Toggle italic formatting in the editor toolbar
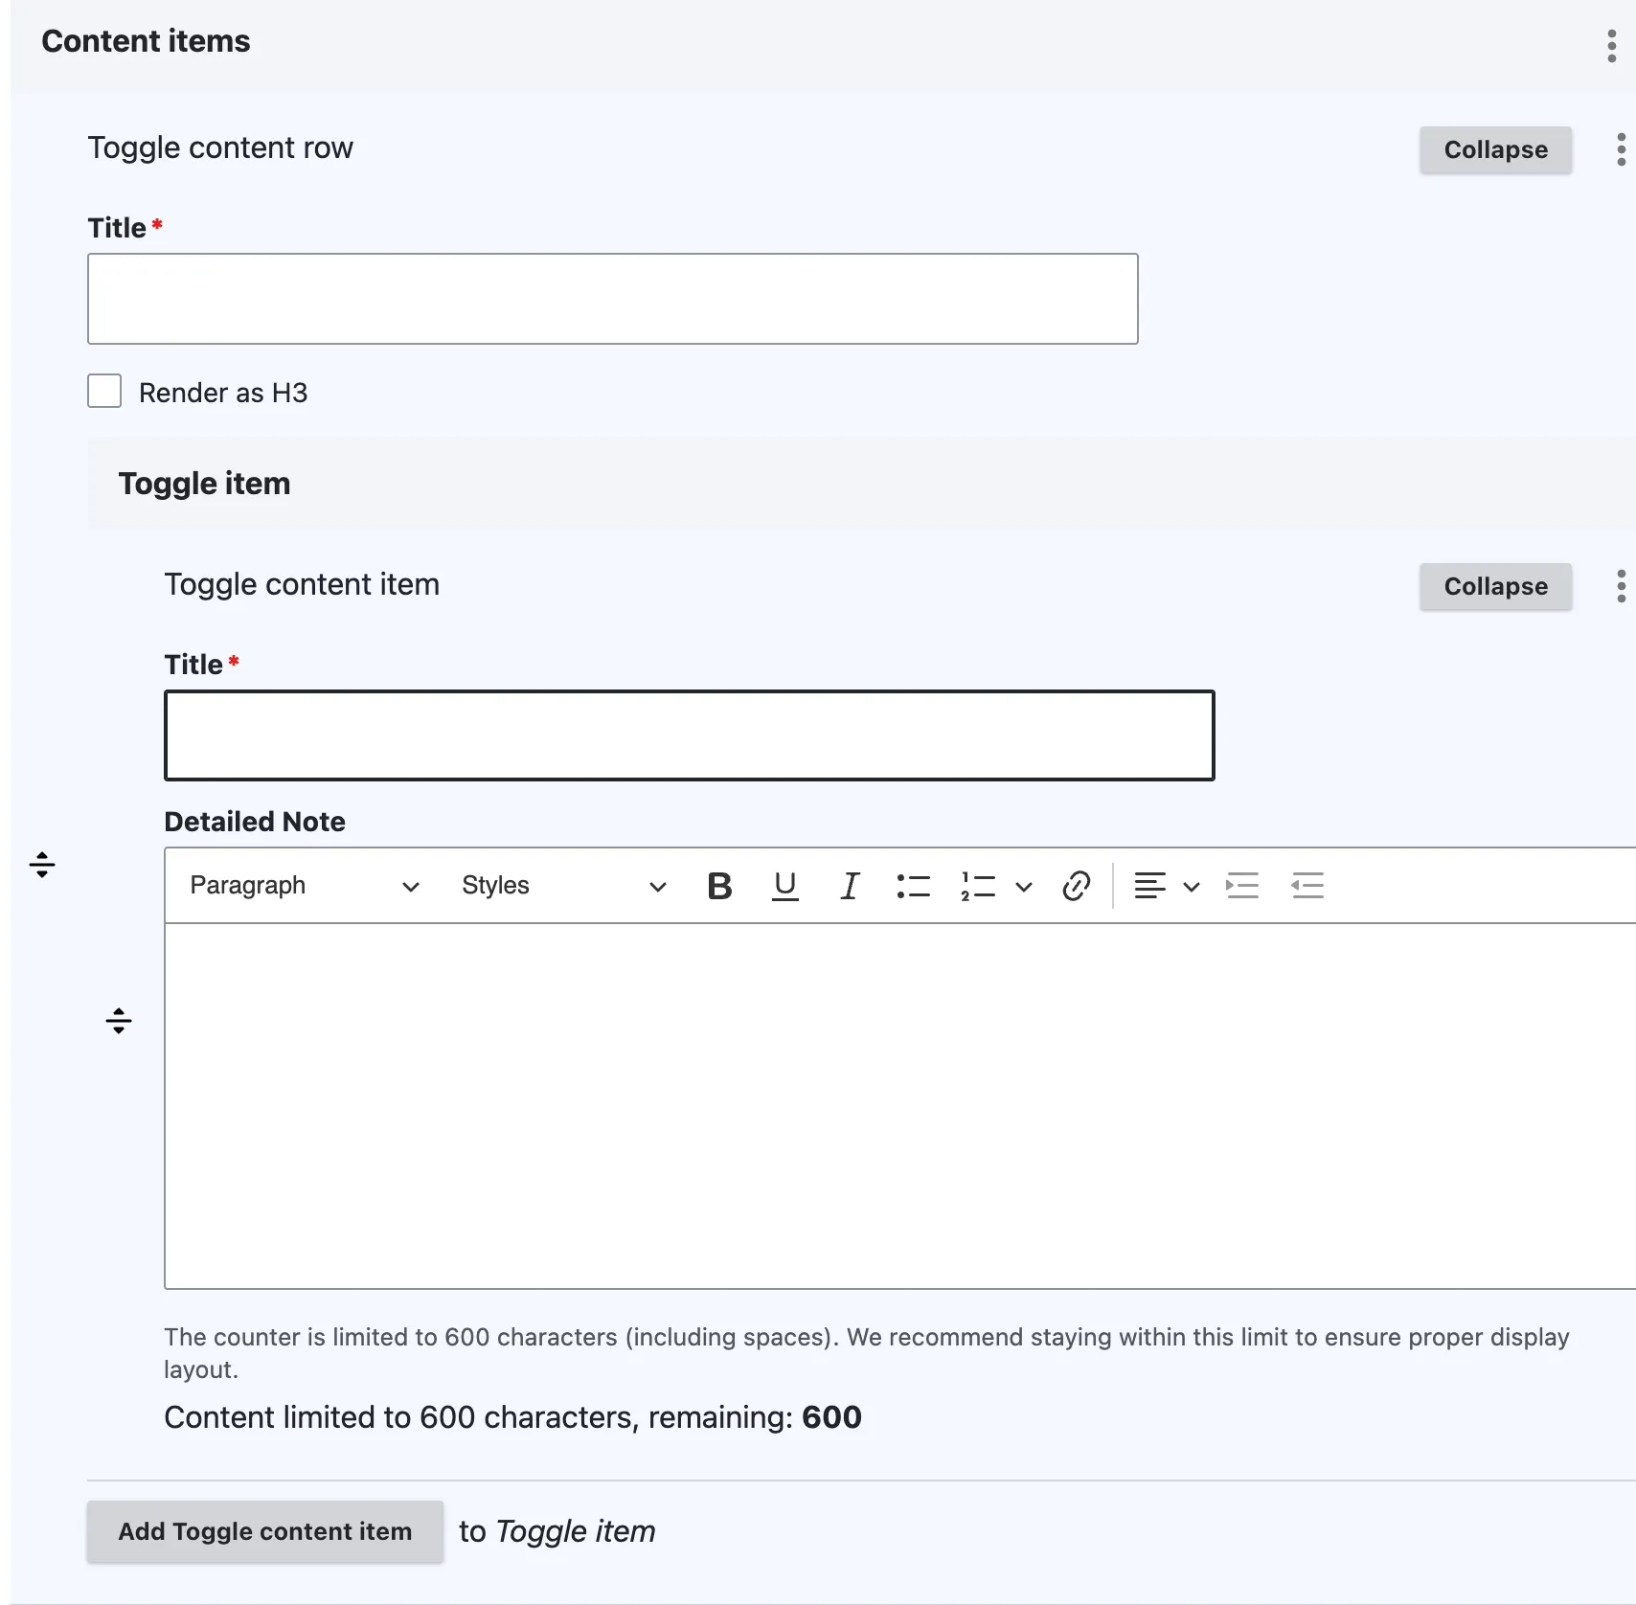Image resolution: width=1636 pixels, height=1605 pixels. [x=850, y=886]
